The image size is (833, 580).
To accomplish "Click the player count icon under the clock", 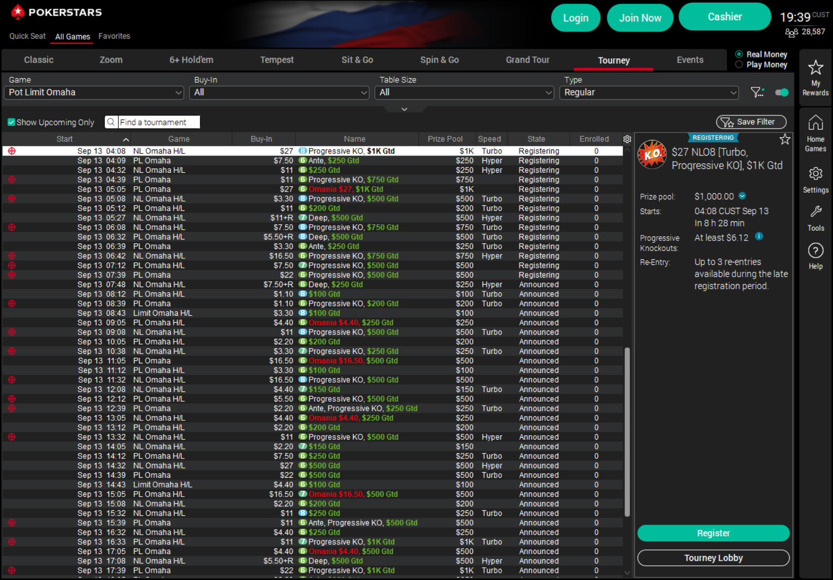I will tap(791, 33).
